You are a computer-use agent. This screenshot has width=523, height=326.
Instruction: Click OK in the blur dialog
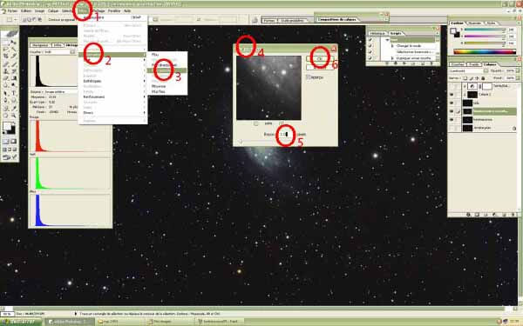coord(320,58)
